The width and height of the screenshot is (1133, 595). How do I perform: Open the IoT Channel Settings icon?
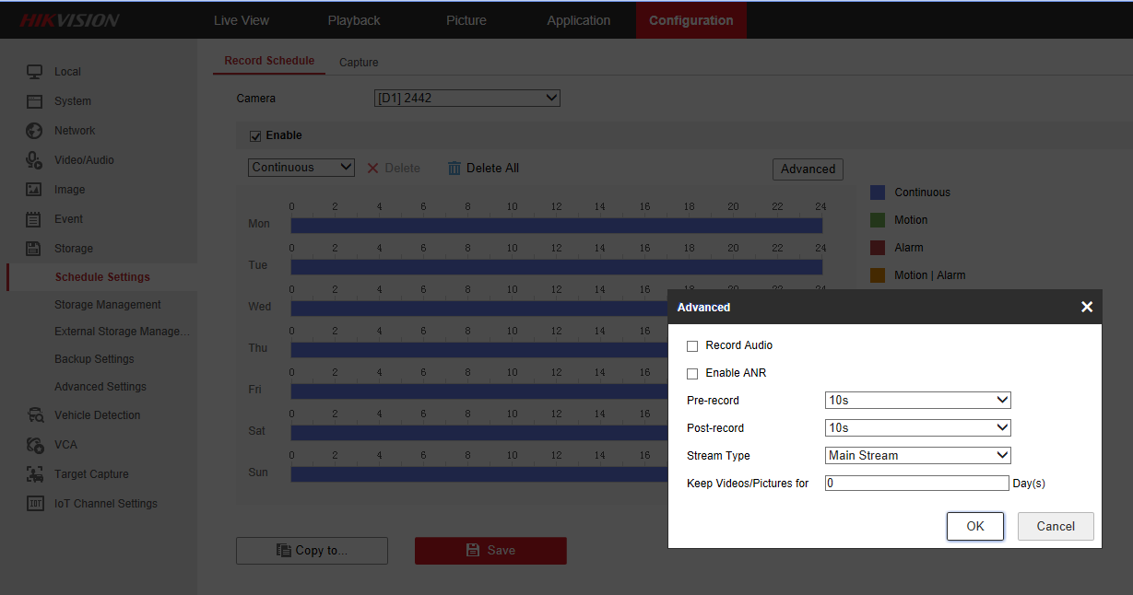click(35, 504)
